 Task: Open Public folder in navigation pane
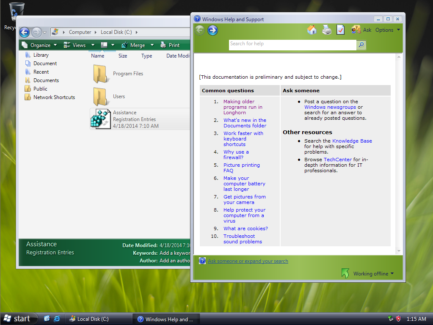[40, 88]
